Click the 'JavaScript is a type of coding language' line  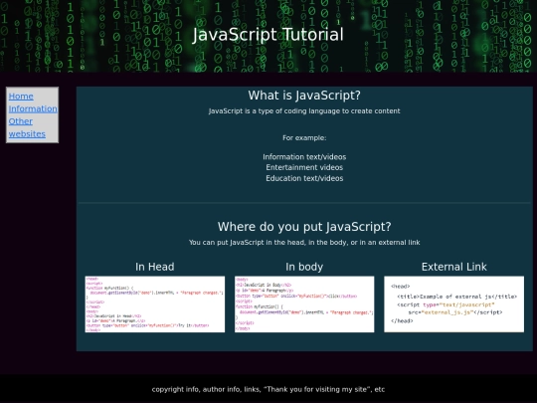[304, 111]
